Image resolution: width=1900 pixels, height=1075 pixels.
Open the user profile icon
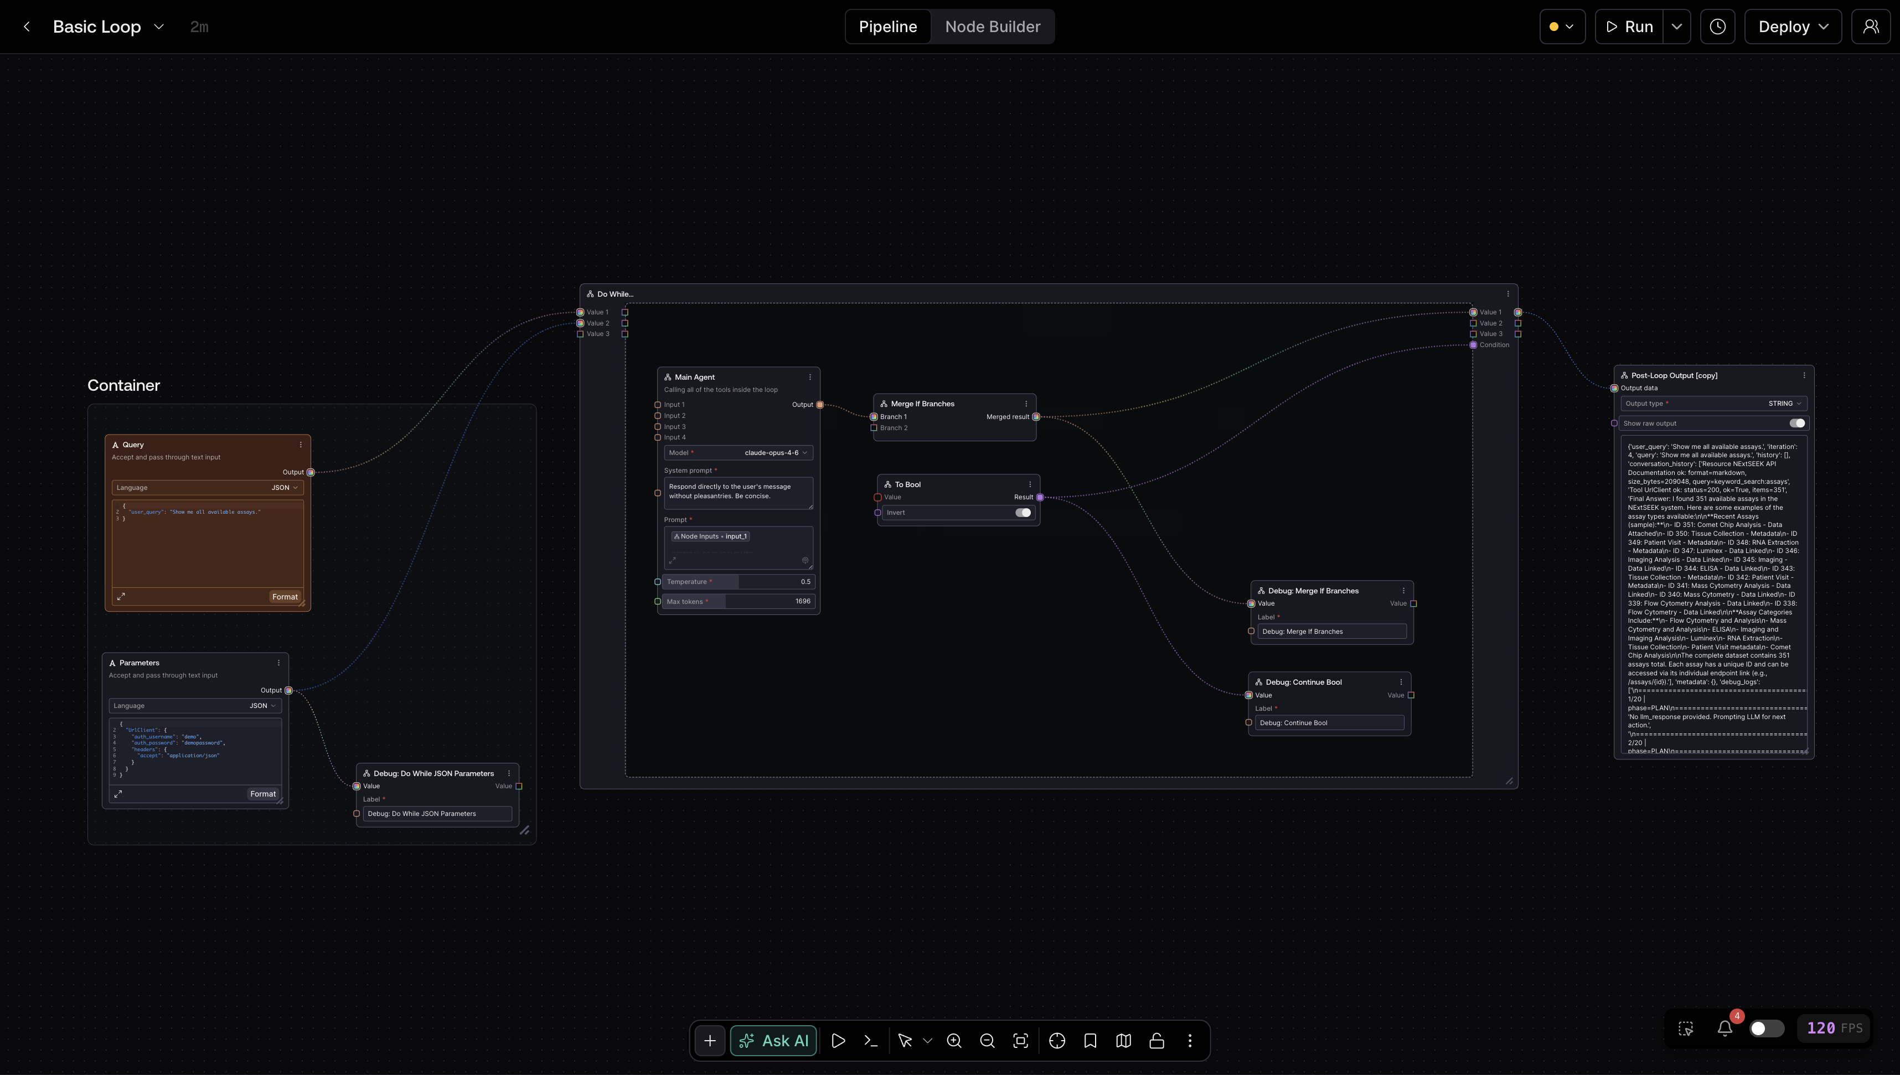[1871, 27]
